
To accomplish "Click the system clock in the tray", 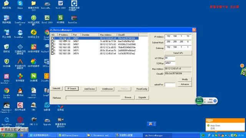I will (241, 135).
